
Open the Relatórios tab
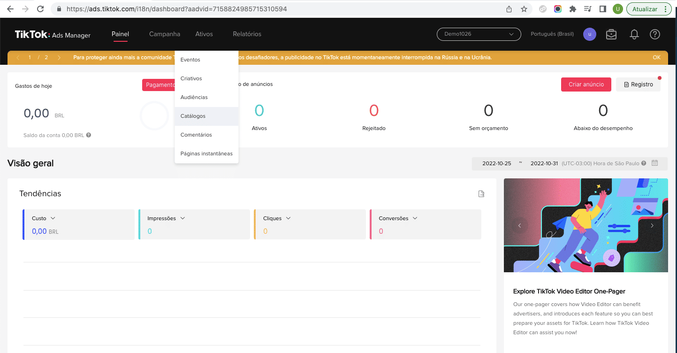[247, 34]
